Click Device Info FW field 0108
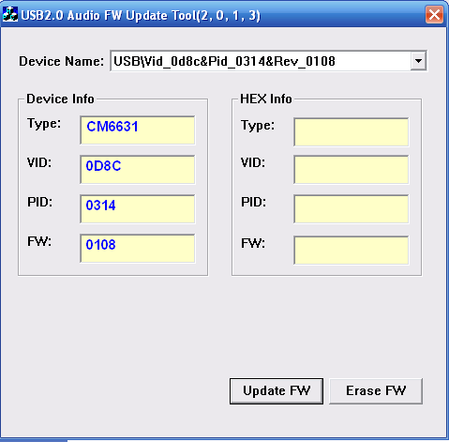Viewport: 449px width, 442px height. click(x=138, y=249)
